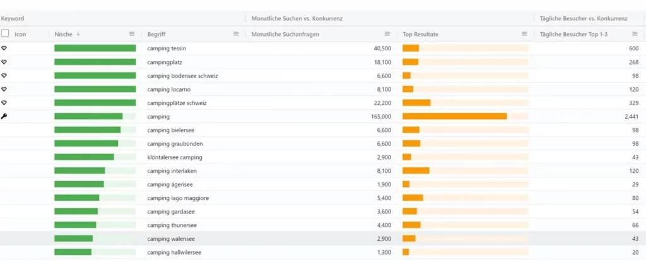Open Tägliche Besucher Top 1-3 column menu
Image resolution: width=646 pixels, height=261 pixels.
pyautogui.click(x=634, y=34)
